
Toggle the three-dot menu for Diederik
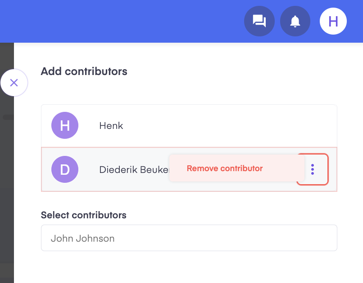(313, 169)
